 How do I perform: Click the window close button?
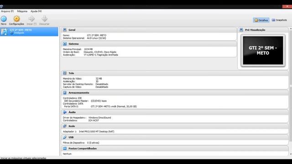[287, 6]
